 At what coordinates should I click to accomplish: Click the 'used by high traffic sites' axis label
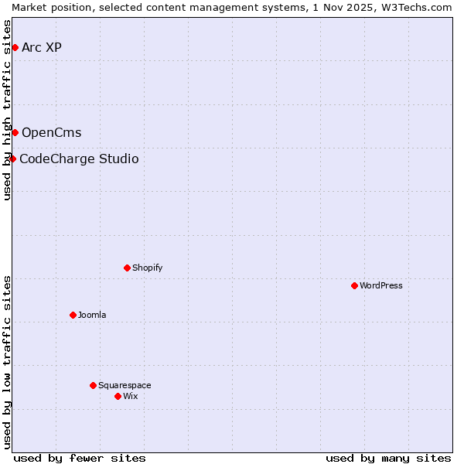[x=7, y=110]
